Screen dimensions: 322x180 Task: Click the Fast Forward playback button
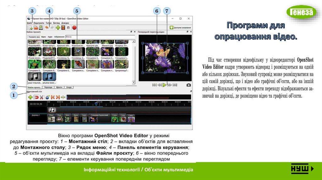click(x=169, y=85)
